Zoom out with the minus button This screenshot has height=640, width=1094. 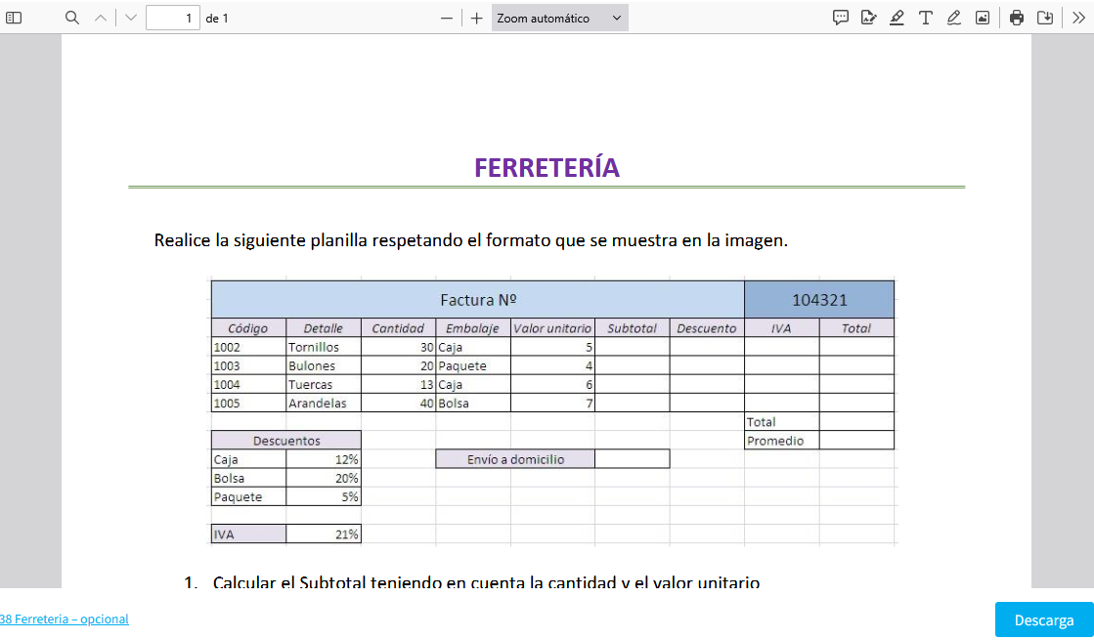pyautogui.click(x=447, y=18)
